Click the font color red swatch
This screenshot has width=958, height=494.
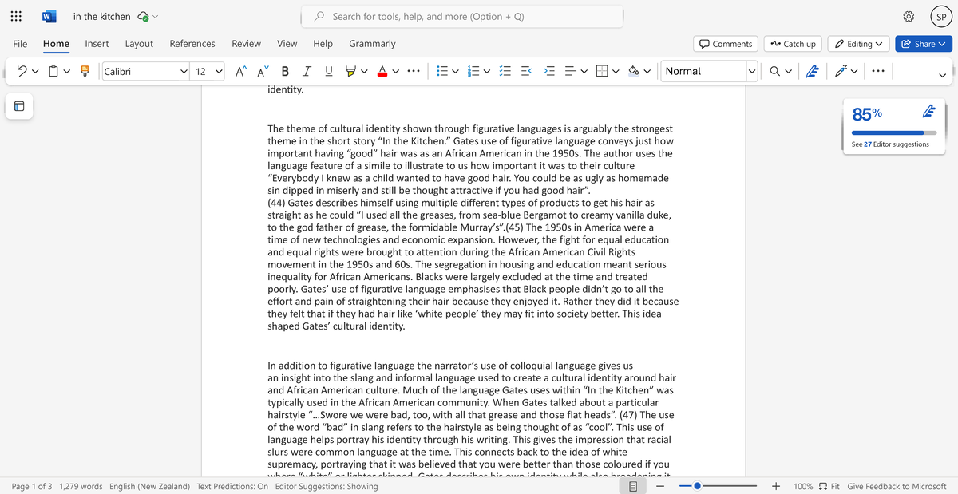click(382, 71)
